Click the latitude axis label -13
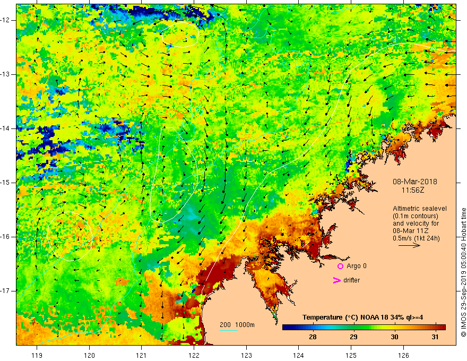 pyautogui.click(x=6, y=74)
